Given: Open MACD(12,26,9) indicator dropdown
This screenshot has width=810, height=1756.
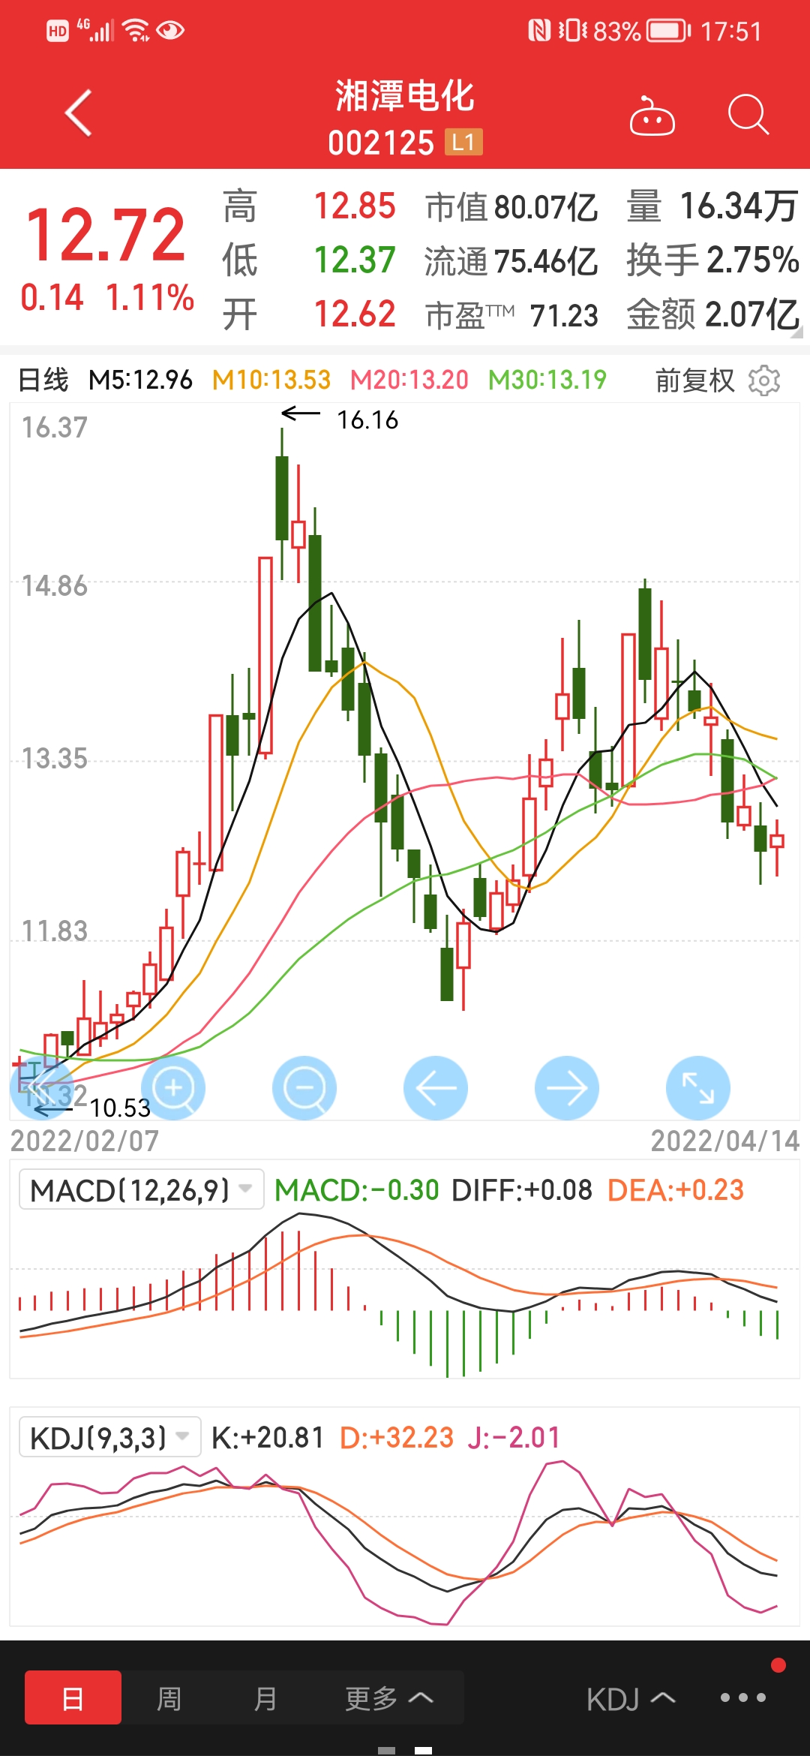Looking at the screenshot, I should click(x=142, y=1189).
